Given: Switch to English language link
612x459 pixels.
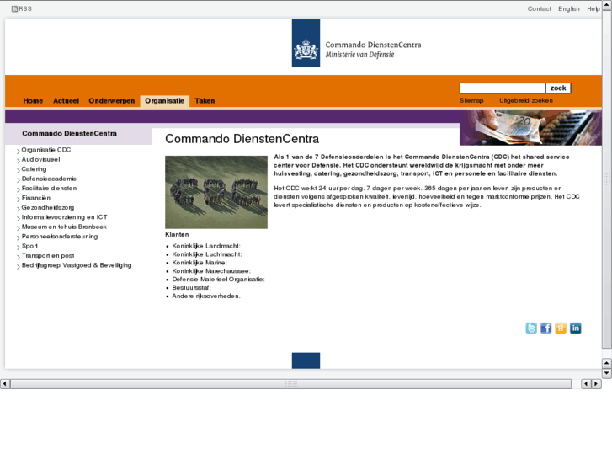Looking at the screenshot, I should point(569,8).
